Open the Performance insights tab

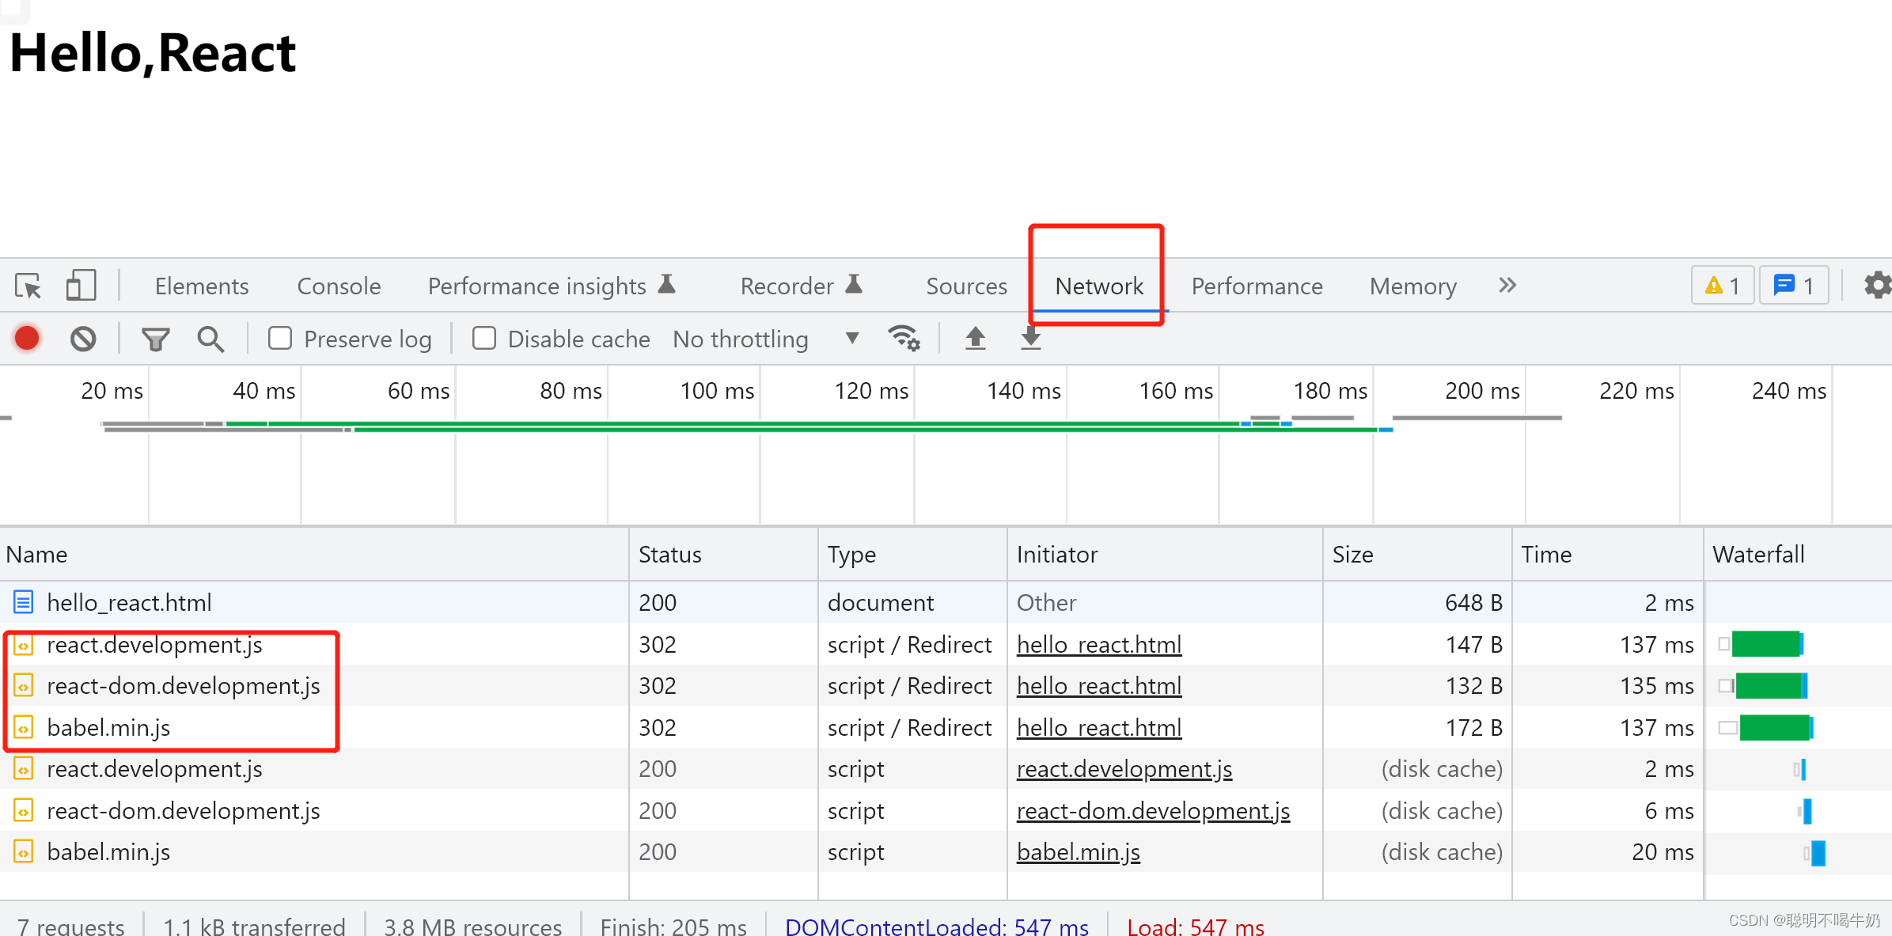coord(552,286)
